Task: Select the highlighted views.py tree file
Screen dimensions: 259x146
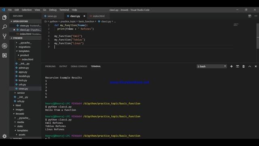Action: click(x=25, y=89)
